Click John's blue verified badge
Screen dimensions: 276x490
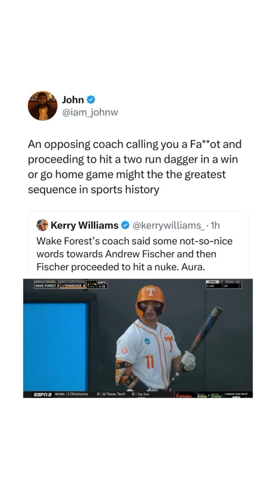click(x=91, y=100)
